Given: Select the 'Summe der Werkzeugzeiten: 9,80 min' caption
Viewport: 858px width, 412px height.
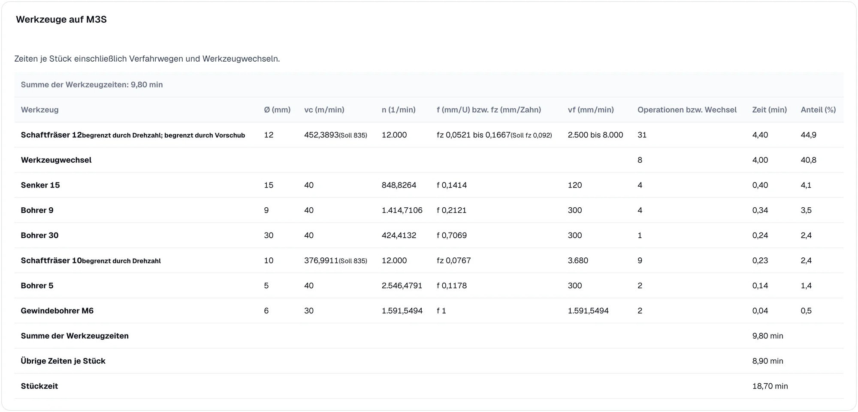Looking at the screenshot, I should 92,85.
